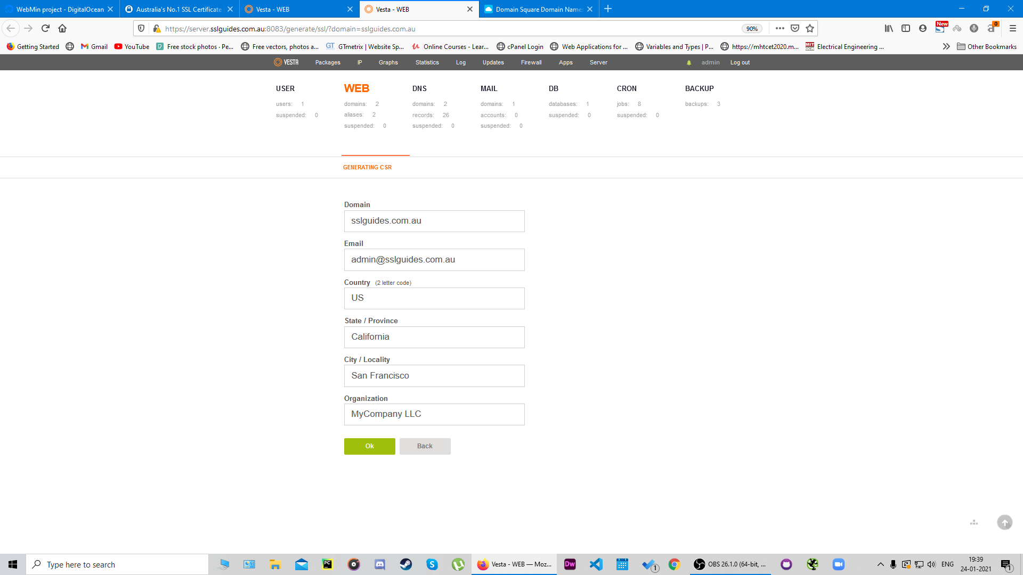Click the tracking protection shield icon
Image resolution: width=1023 pixels, height=575 pixels.
pos(141,28)
